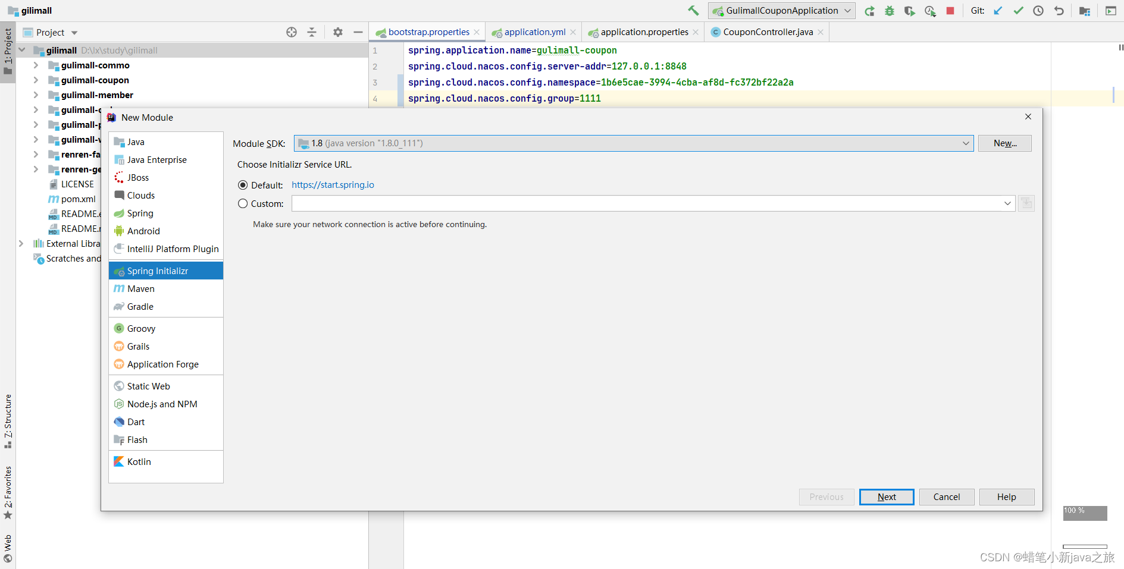Click the Debug bug icon

tap(890, 11)
